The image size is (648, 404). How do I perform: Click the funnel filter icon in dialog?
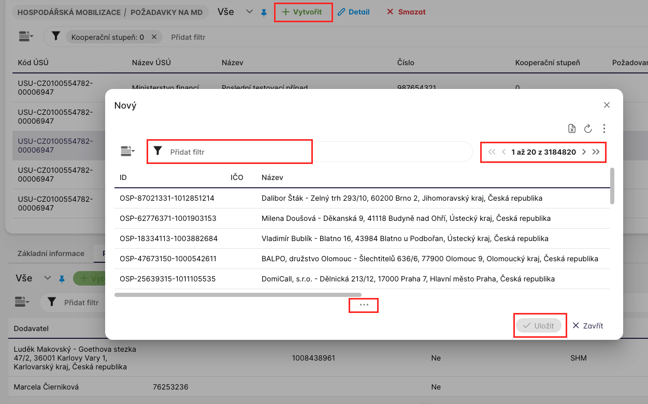(x=158, y=152)
